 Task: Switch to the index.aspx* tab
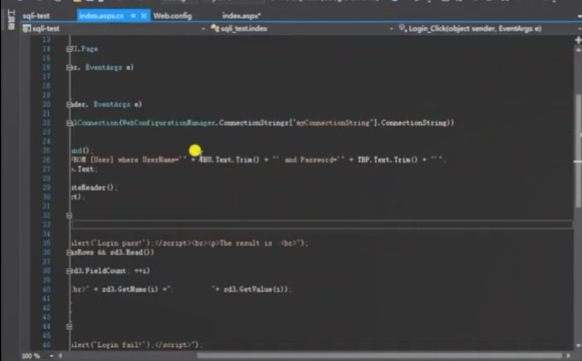(x=241, y=16)
